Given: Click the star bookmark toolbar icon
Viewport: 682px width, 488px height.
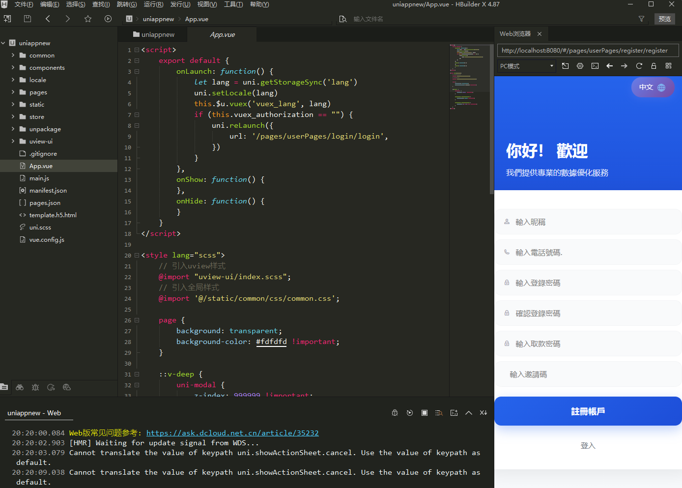Looking at the screenshot, I should pos(88,19).
